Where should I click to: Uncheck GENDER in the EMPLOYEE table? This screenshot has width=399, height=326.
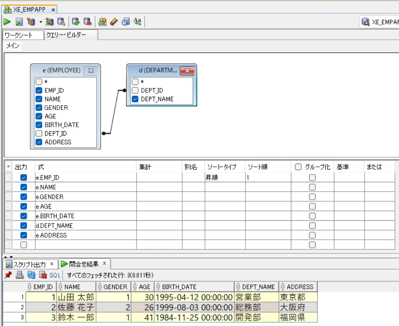click(39, 108)
